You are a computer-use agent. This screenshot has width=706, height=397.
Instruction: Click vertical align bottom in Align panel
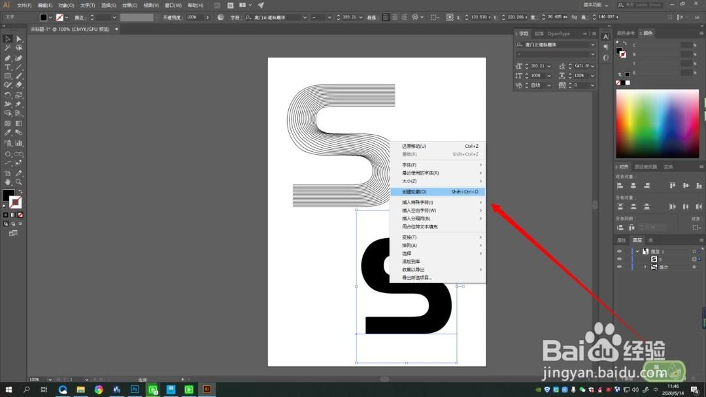pos(699,186)
